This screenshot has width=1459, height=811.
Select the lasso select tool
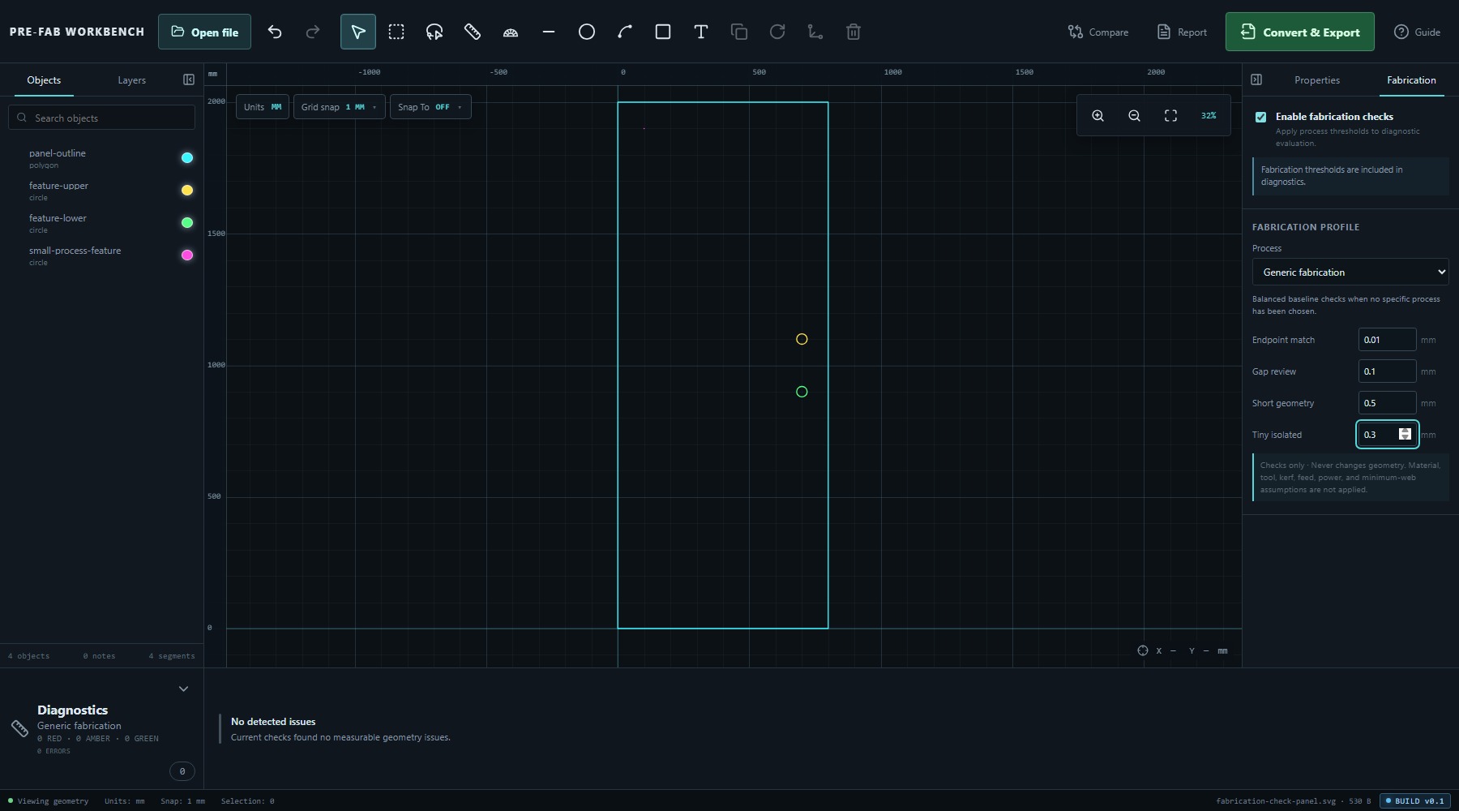pos(434,32)
